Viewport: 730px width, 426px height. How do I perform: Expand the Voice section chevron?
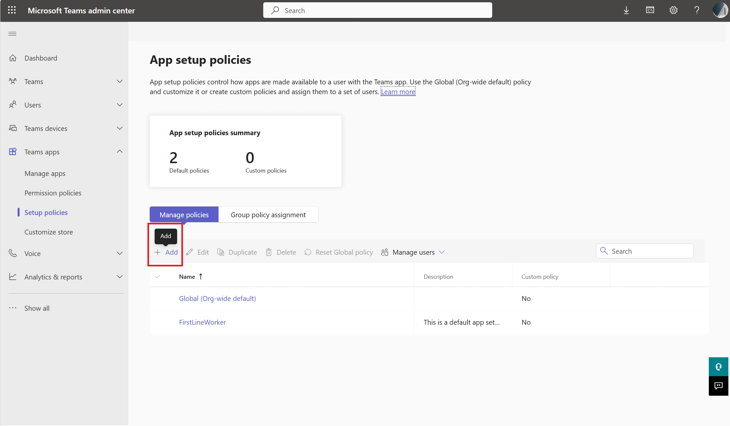tap(120, 253)
